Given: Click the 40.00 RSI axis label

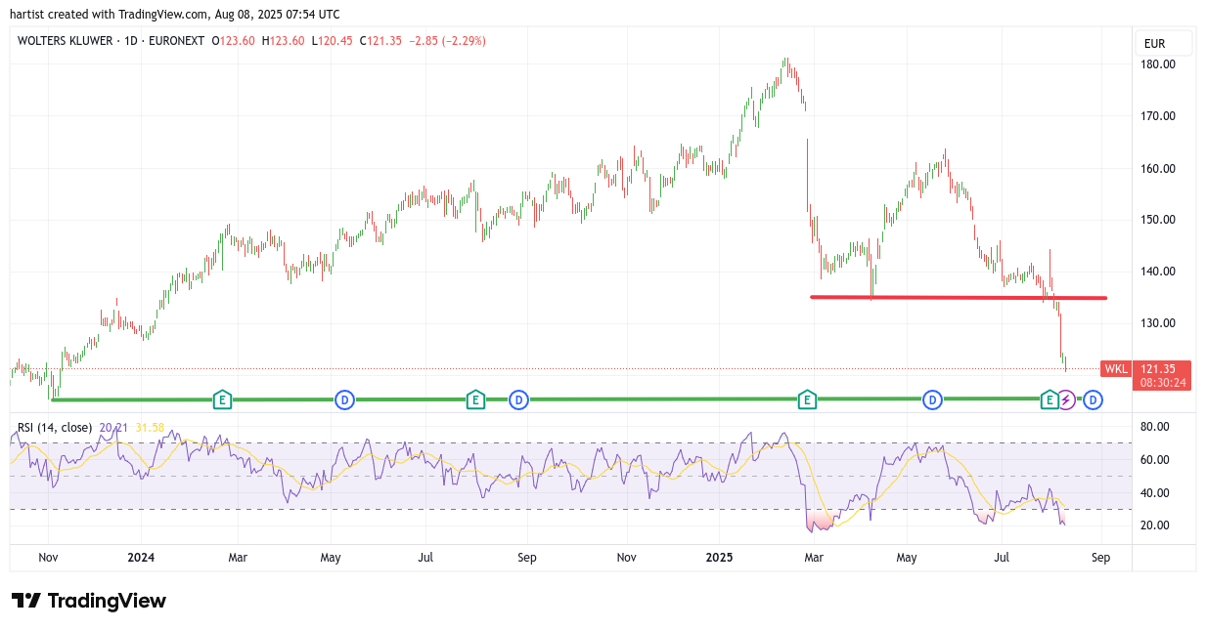Looking at the screenshot, I should (1155, 493).
